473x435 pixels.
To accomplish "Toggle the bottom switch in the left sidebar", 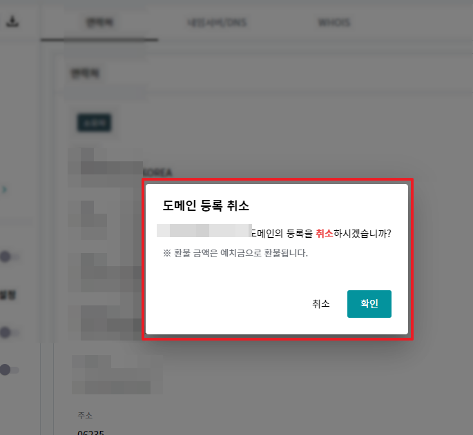I will (x=8, y=370).
